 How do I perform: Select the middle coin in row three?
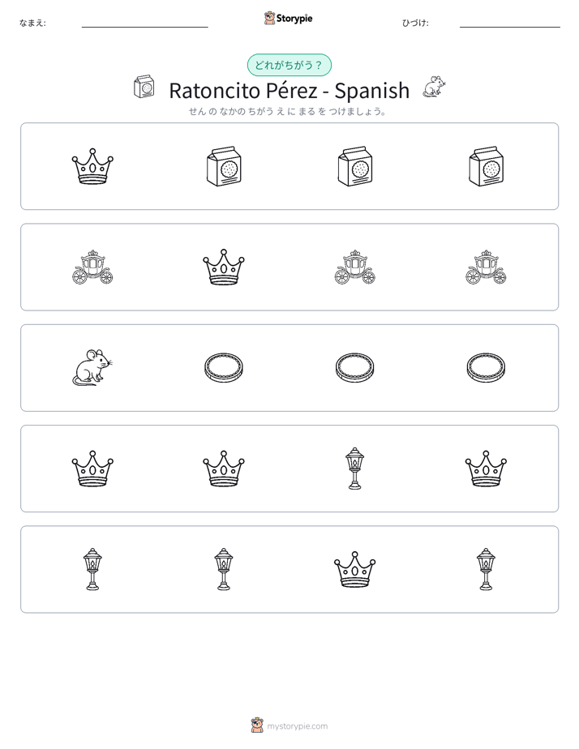pos(354,367)
